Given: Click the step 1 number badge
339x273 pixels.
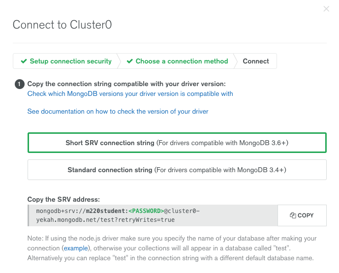Looking at the screenshot, I should click(20, 84).
